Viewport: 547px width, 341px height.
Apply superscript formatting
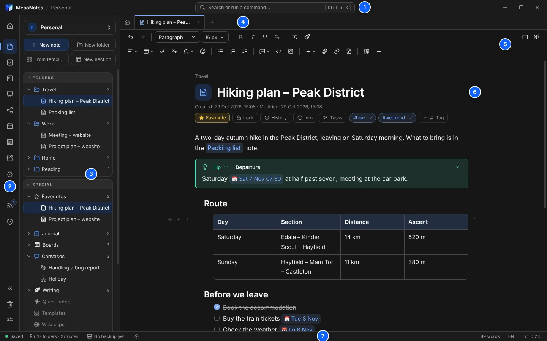click(x=162, y=52)
